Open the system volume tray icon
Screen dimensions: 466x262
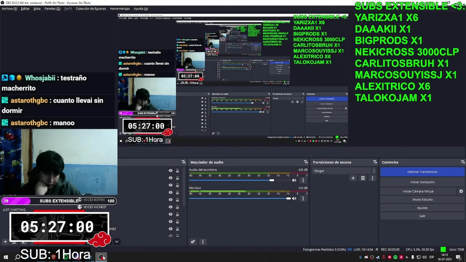pos(424,257)
